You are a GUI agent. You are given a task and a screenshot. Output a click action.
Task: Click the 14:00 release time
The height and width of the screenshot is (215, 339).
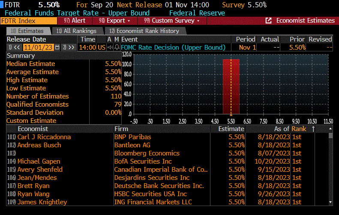(87, 47)
